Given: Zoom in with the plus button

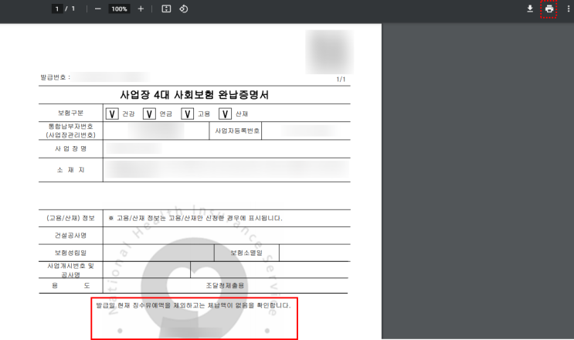Looking at the screenshot, I should pyautogui.click(x=141, y=8).
